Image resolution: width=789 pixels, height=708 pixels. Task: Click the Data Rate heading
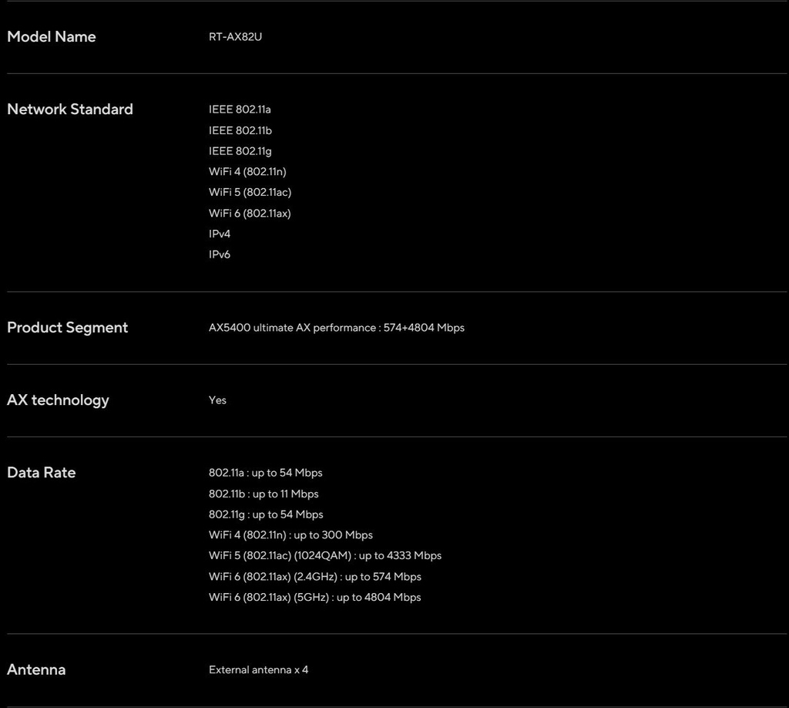pyautogui.click(x=42, y=473)
